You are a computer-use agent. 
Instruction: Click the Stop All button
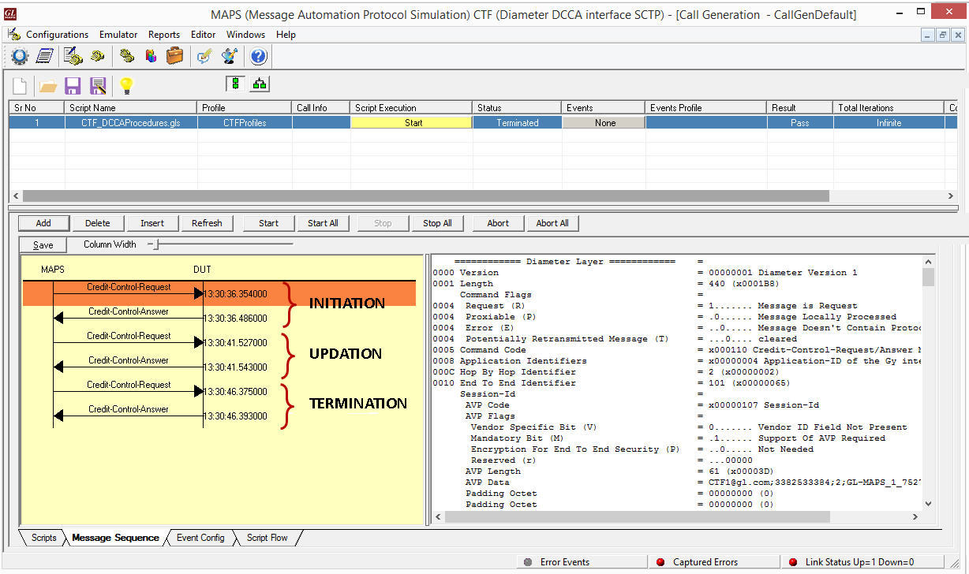tap(437, 223)
